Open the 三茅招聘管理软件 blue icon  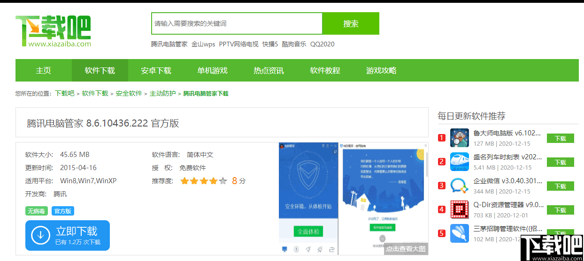[460, 233]
